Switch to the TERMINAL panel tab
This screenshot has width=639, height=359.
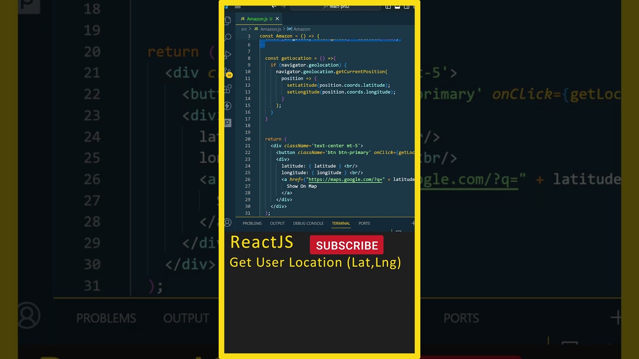pyautogui.click(x=341, y=223)
